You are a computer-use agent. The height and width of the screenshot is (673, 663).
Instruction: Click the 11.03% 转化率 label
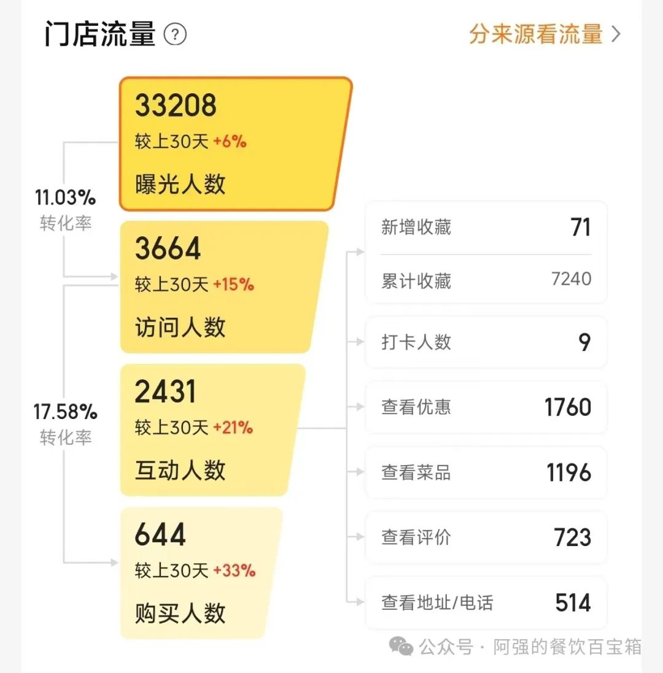(65, 209)
